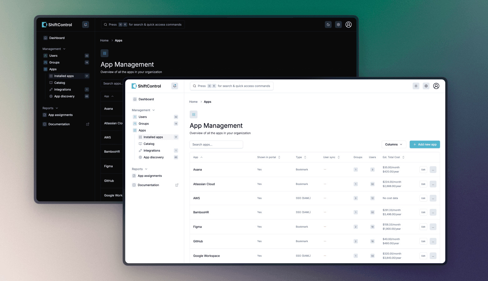Viewport: 488px width, 281px height.
Task: Click ShiftControl logo in the light window
Action: coord(146,86)
